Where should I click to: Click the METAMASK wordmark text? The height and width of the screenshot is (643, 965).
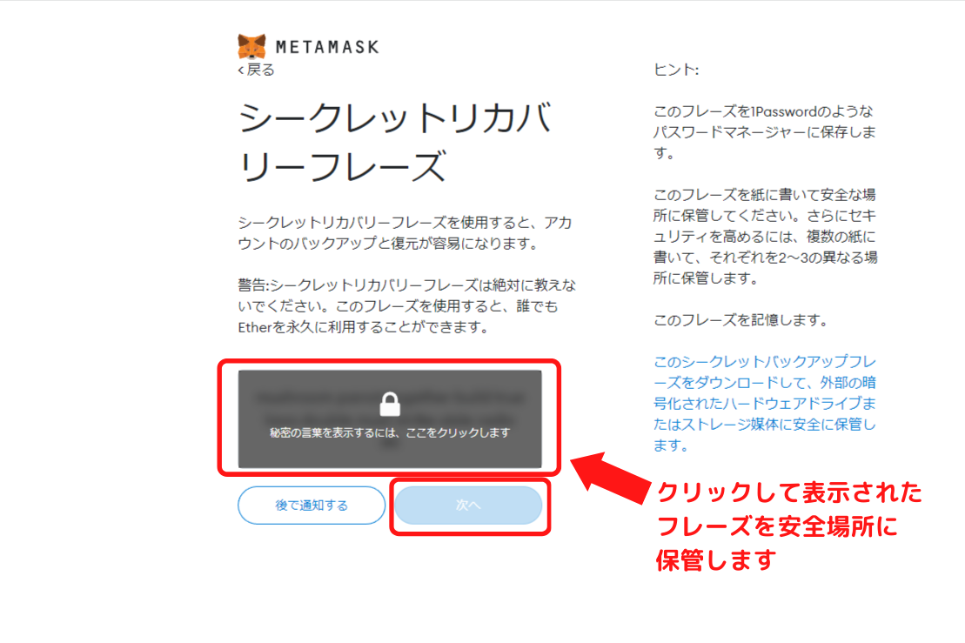[327, 47]
